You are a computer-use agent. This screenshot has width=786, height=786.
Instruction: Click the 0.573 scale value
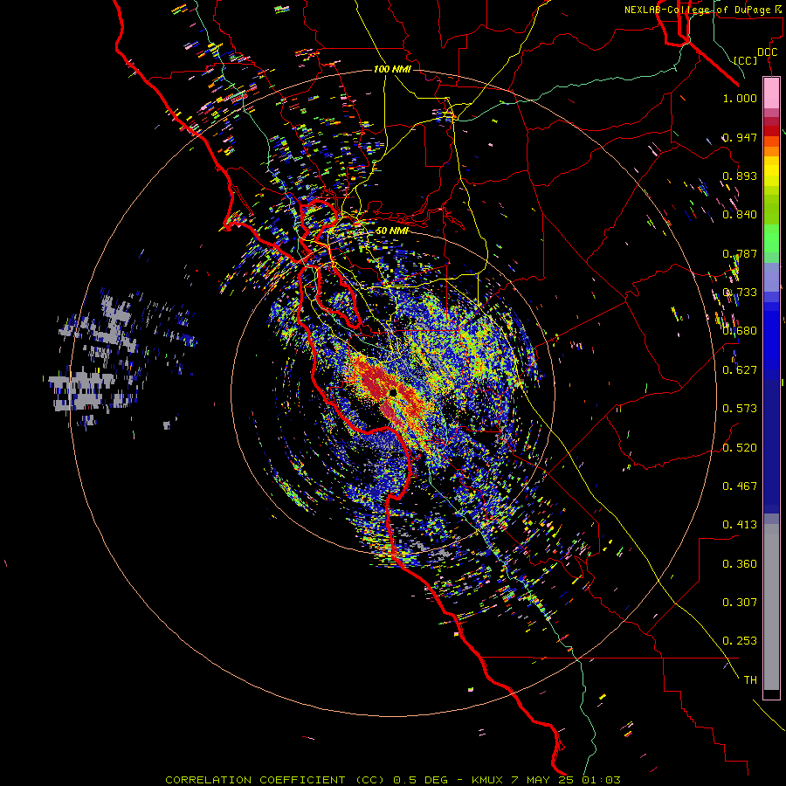coord(740,409)
